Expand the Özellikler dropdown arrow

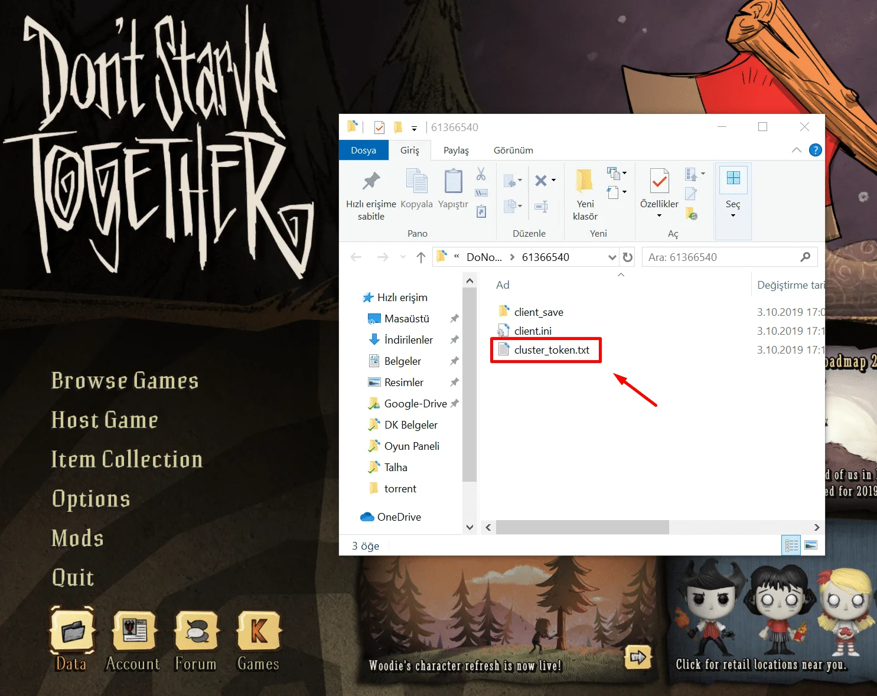(659, 215)
